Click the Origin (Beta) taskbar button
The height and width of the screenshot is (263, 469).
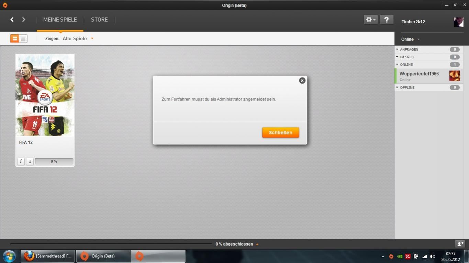103,256
